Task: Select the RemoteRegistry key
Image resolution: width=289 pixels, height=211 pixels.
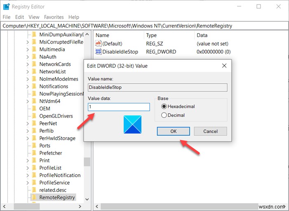Action: coord(57,197)
